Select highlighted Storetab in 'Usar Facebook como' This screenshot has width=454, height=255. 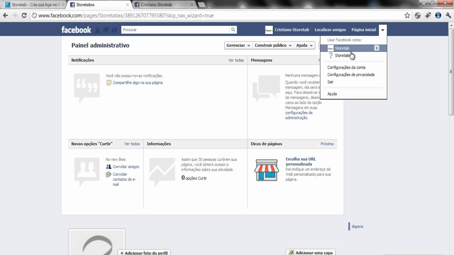tap(353, 48)
